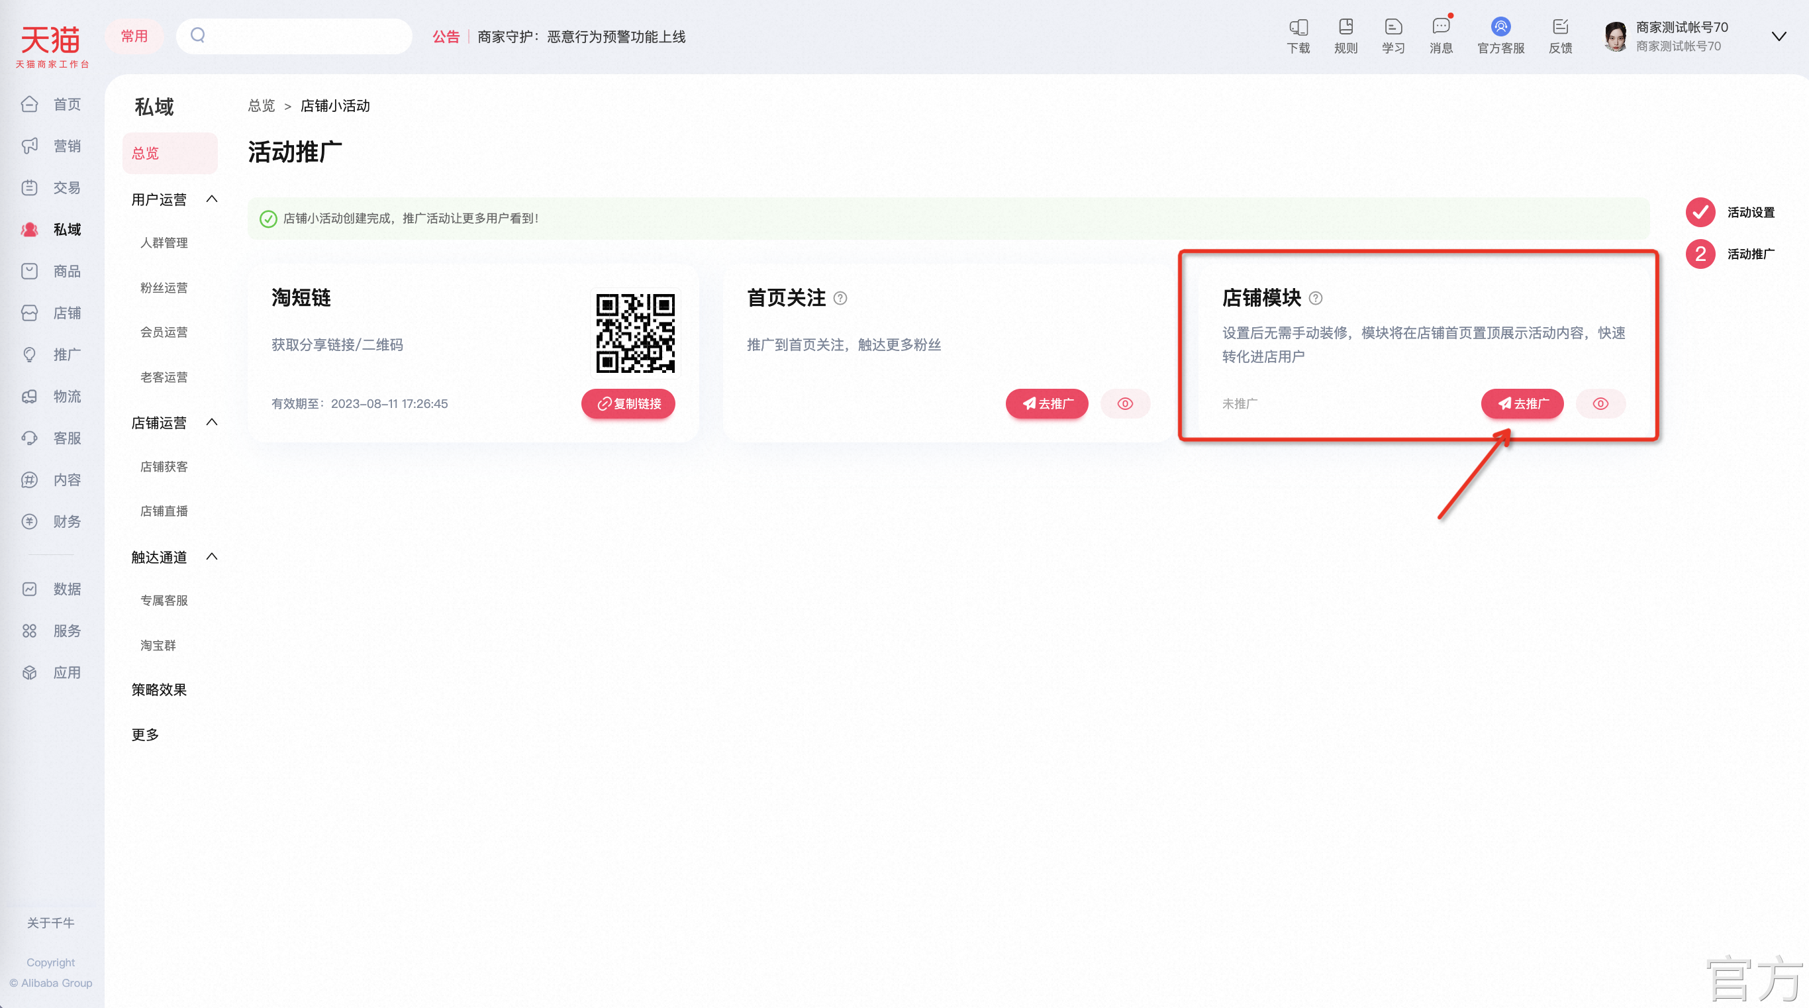Click 去推广 on the 首页关注 card
The height and width of the screenshot is (1008, 1809).
tap(1046, 403)
